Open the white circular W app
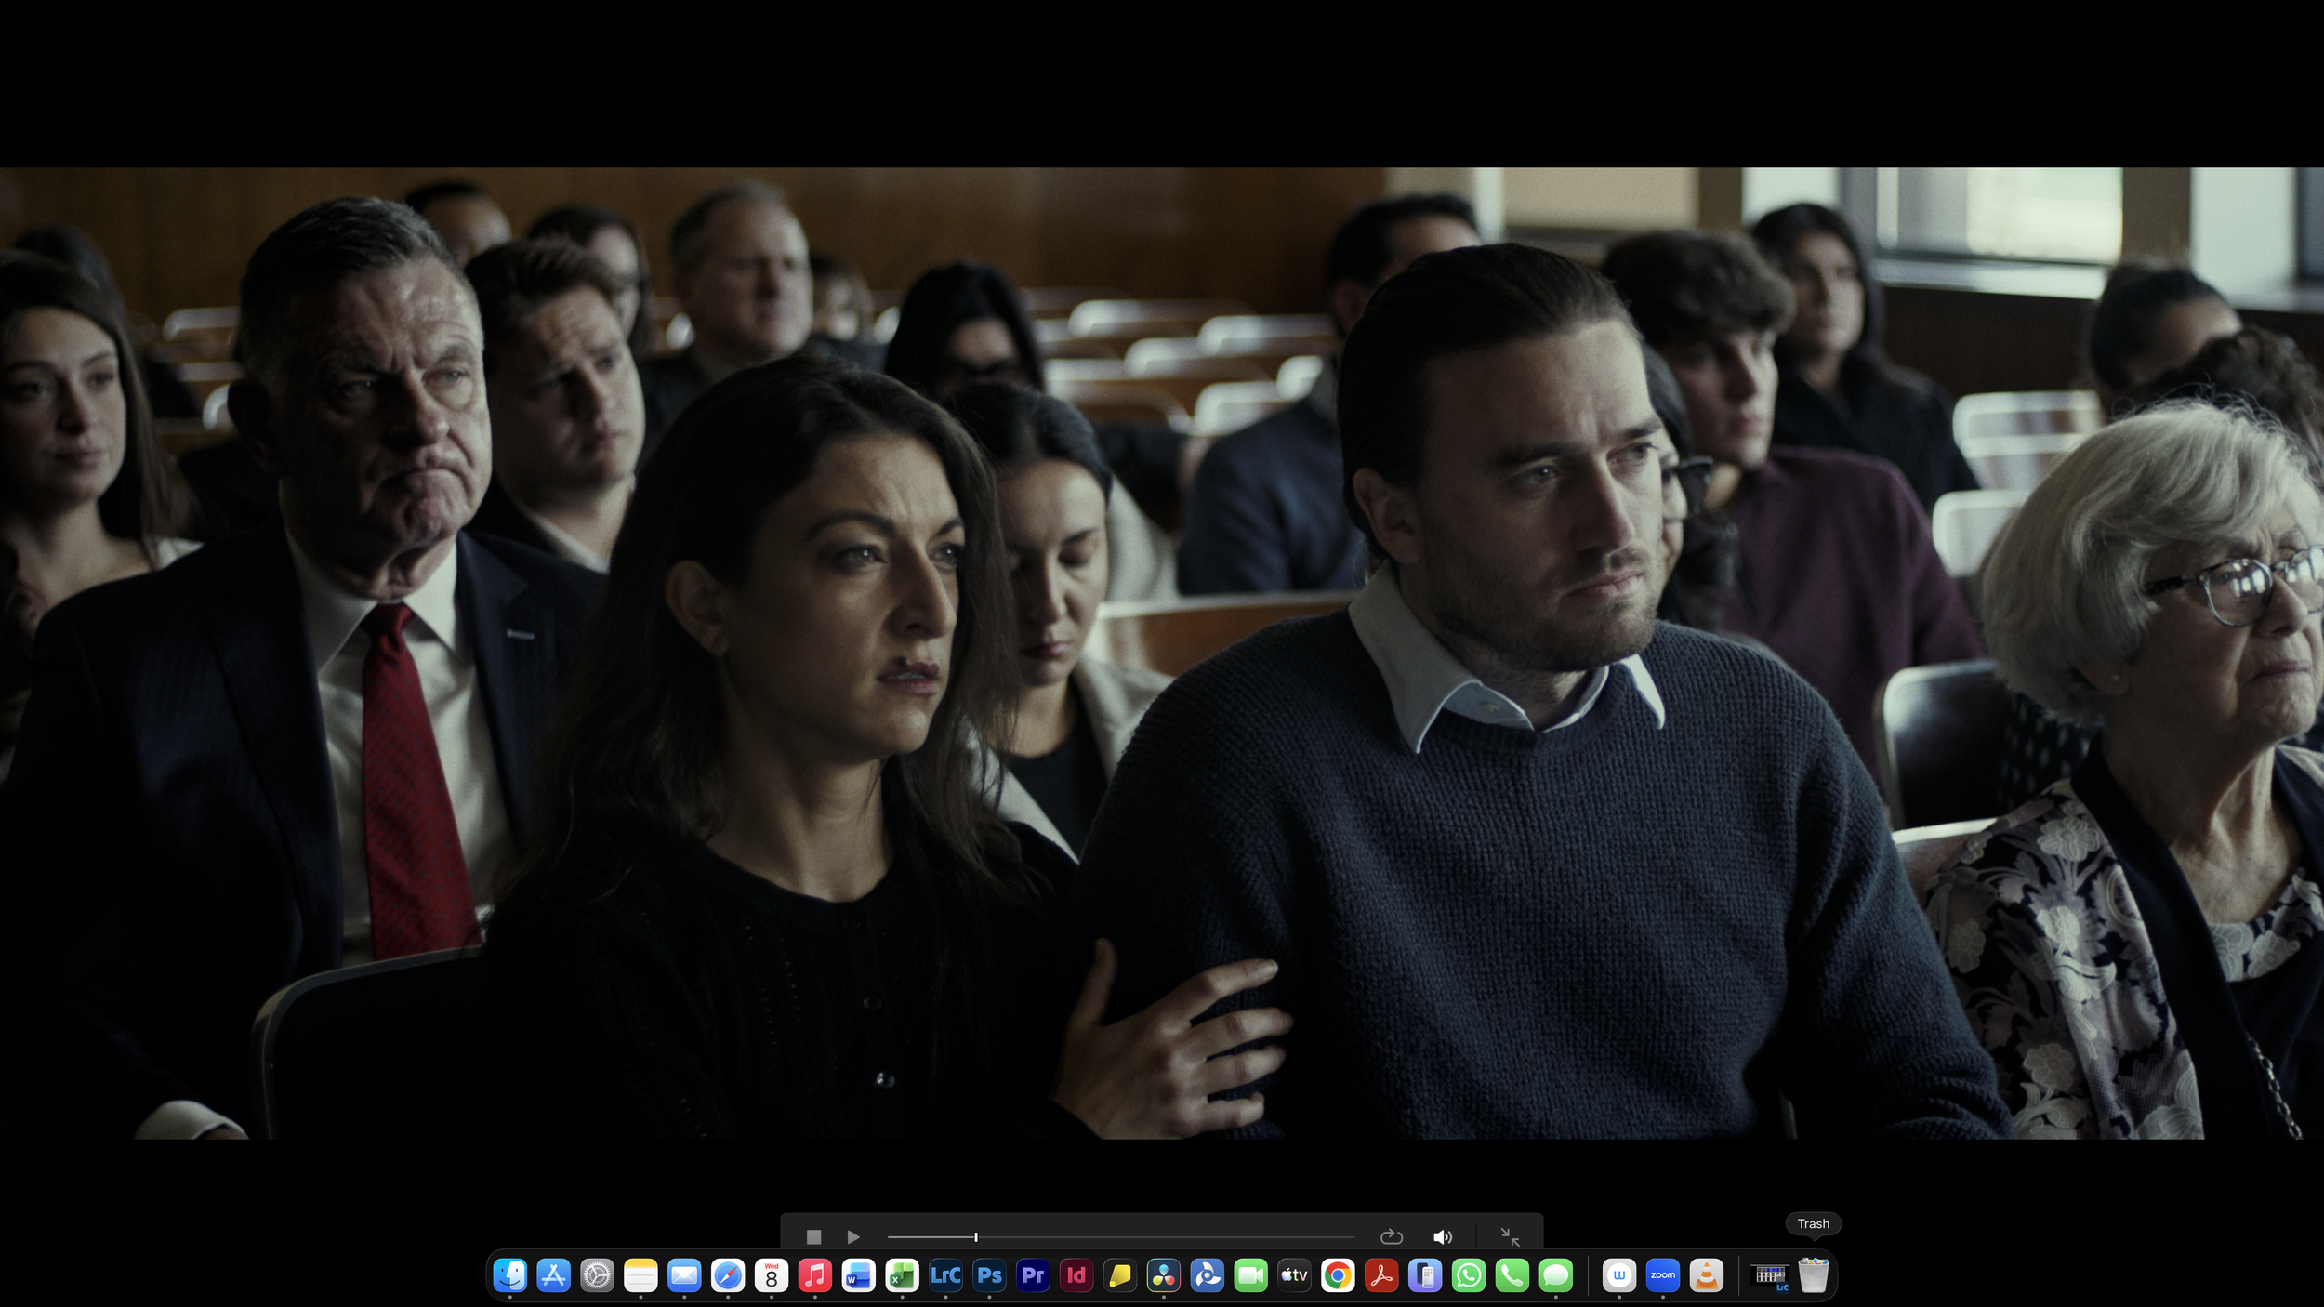Image resolution: width=2324 pixels, height=1307 pixels. (x=1619, y=1275)
